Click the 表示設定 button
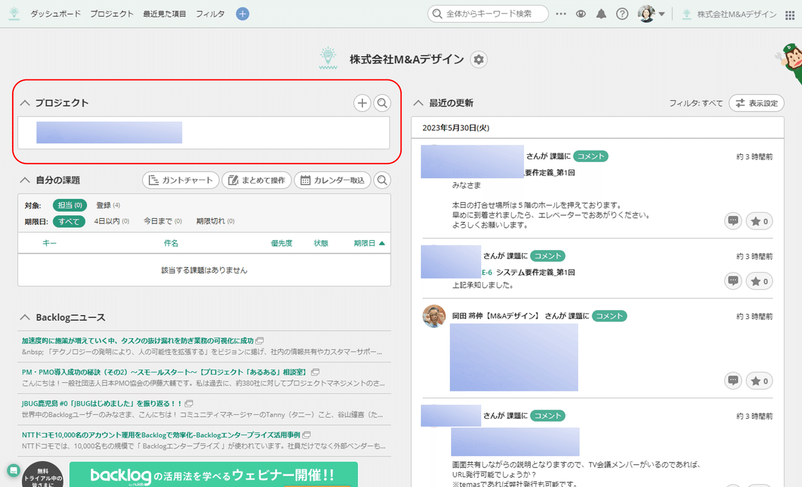This screenshot has height=487, width=802. [757, 103]
